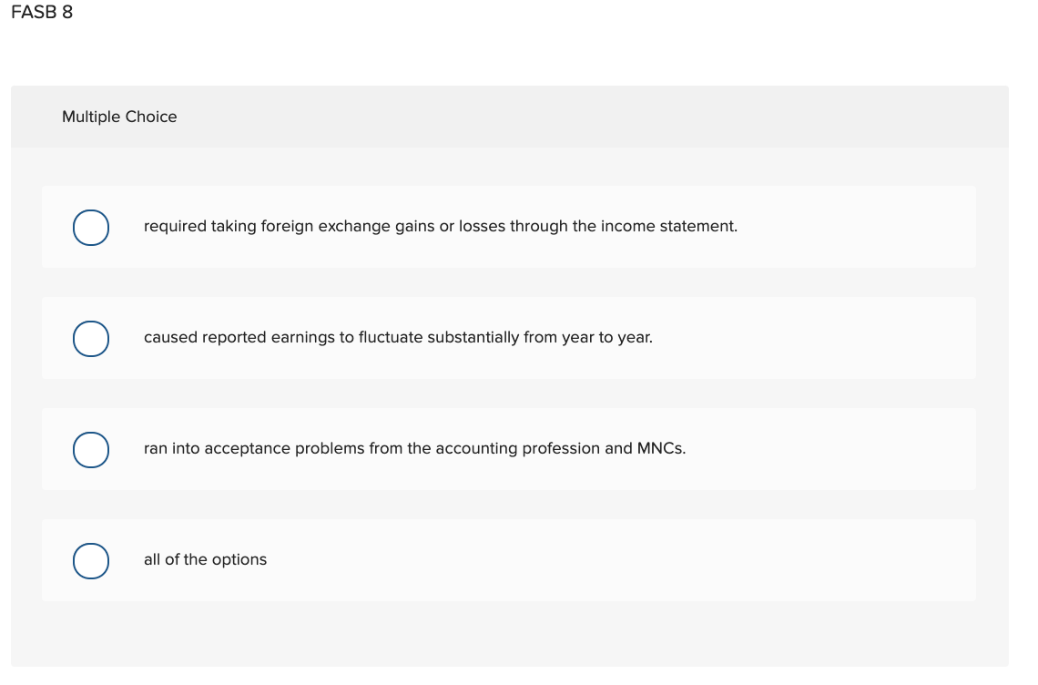Image resolution: width=1038 pixels, height=685 pixels.
Task: Click the second answer option card
Action: 508,337
